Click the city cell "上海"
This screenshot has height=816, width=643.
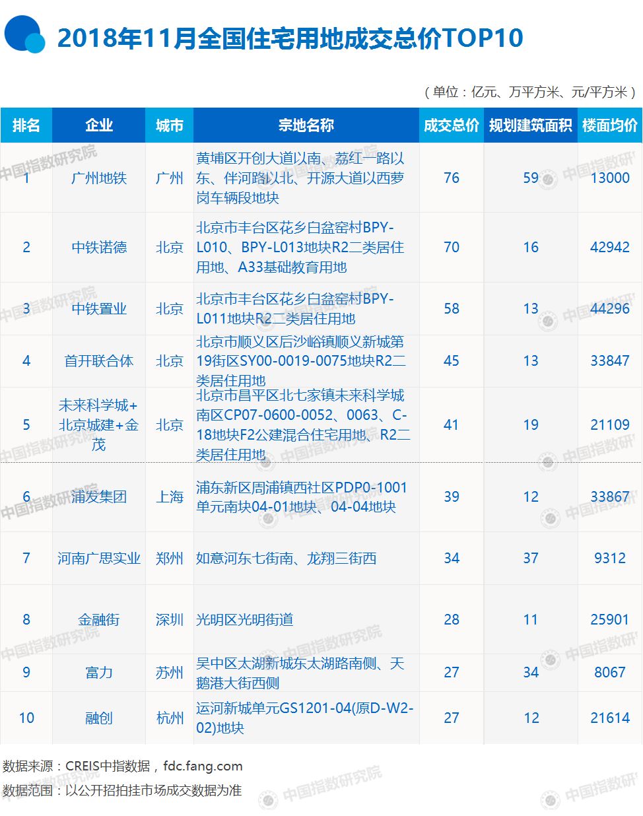[170, 497]
